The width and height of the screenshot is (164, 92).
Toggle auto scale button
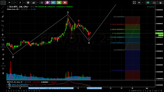click(156, 91)
